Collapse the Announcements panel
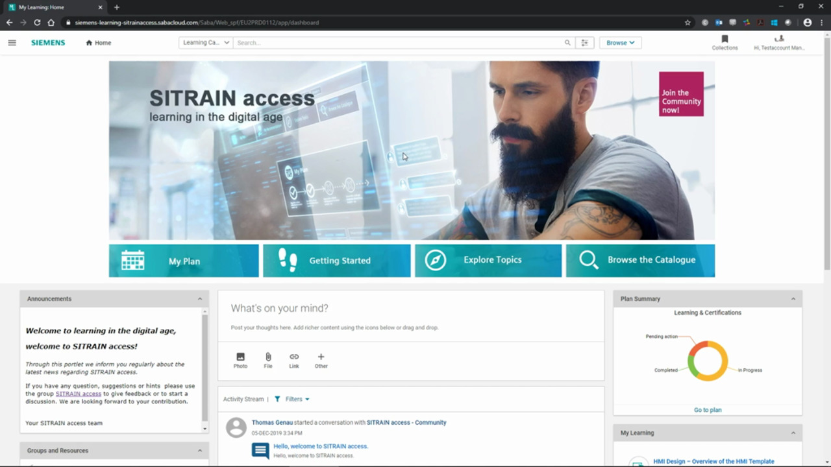 [x=200, y=299]
